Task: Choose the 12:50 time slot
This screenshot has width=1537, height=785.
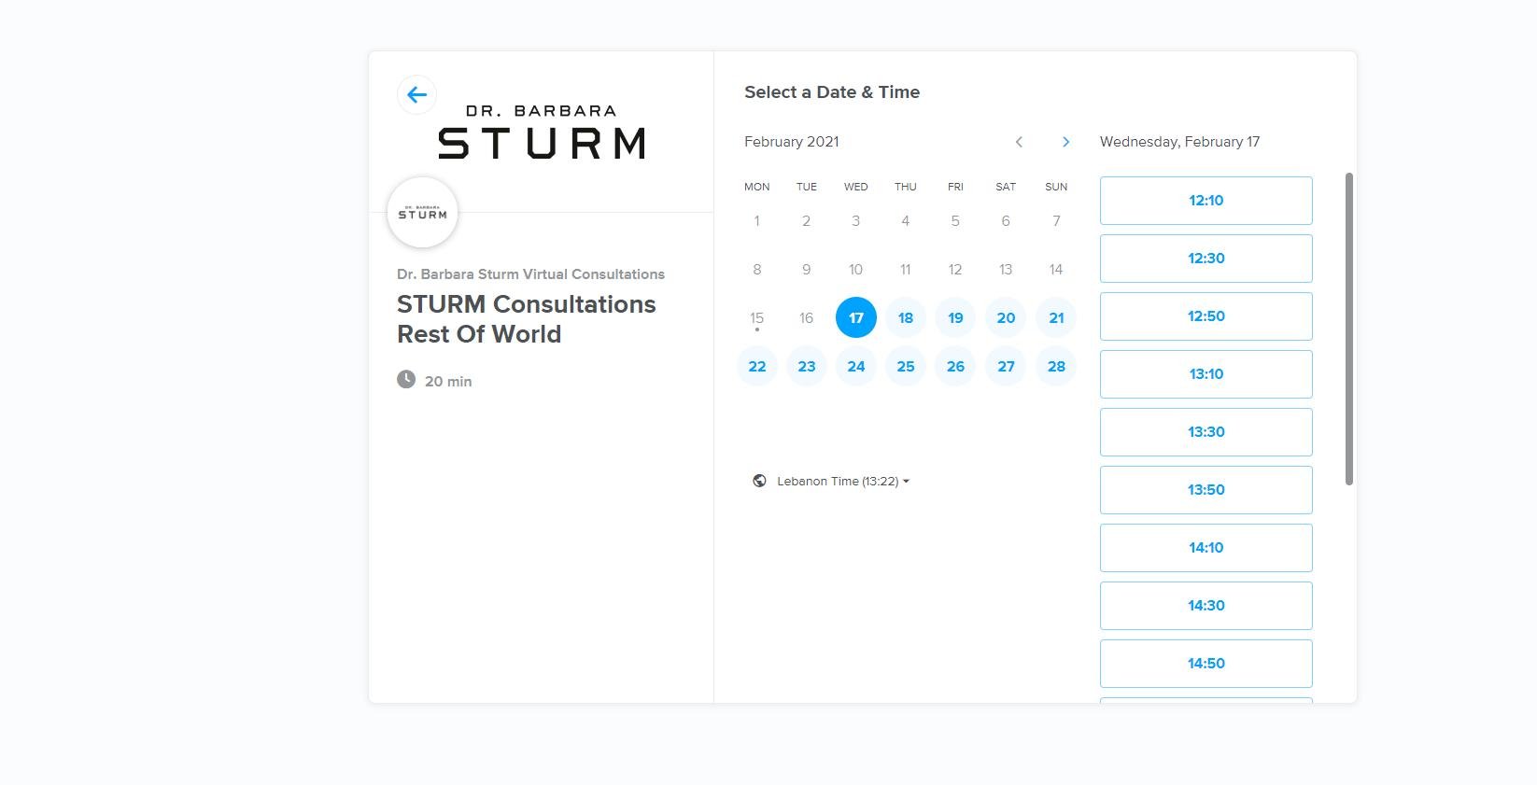Action: click(1206, 316)
